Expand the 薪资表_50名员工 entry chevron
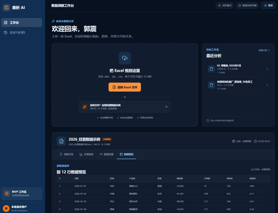 click(x=267, y=85)
